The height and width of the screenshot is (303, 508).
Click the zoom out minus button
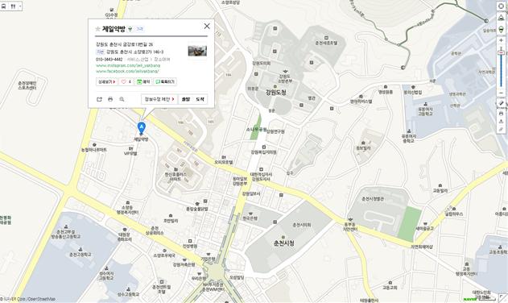click(501, 93)
